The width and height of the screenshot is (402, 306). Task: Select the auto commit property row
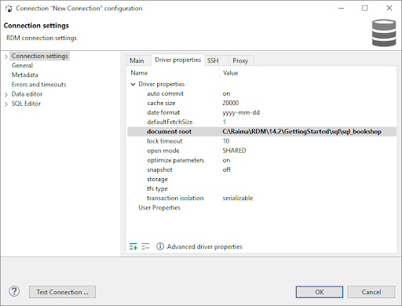261,93
